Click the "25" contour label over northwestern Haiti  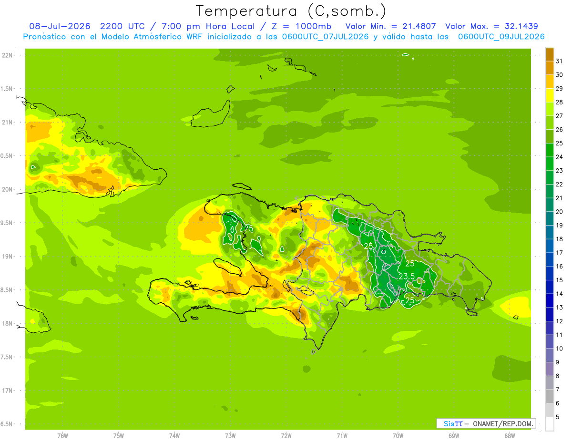click(248, 228)
